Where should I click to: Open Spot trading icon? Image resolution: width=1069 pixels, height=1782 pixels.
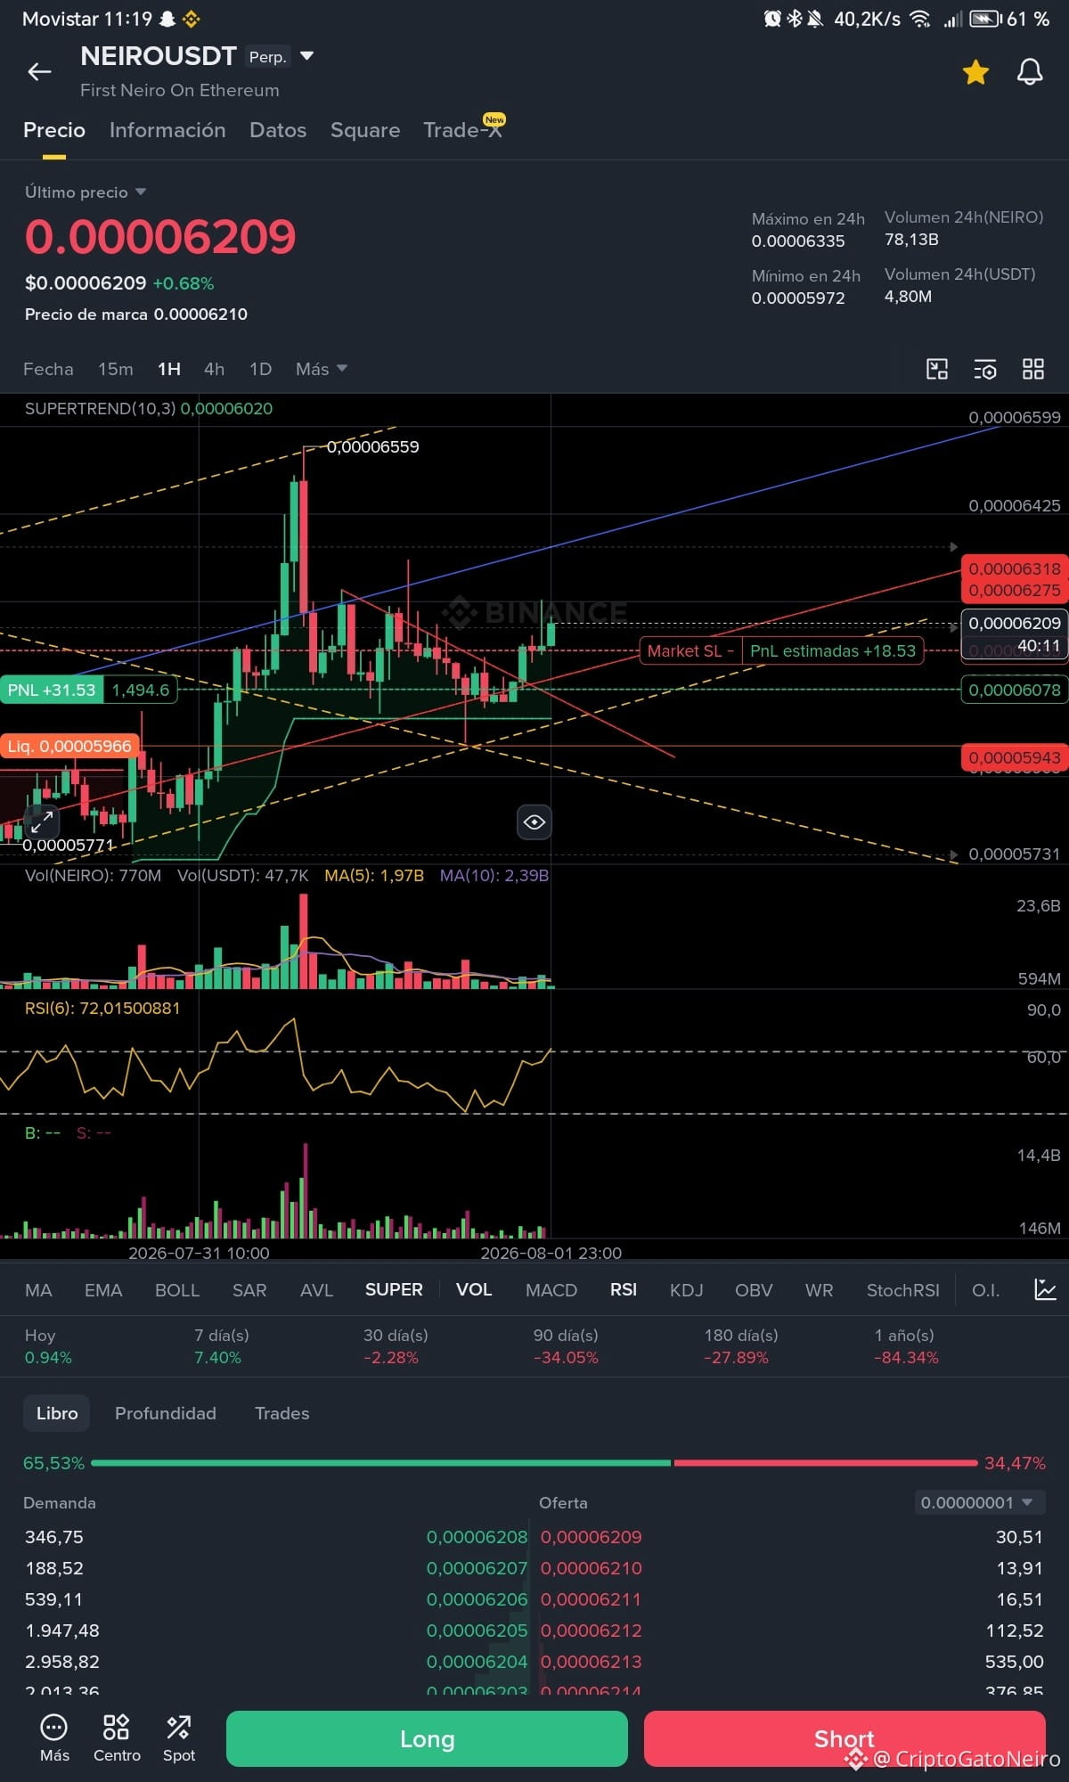click(x=178, y=1738)
